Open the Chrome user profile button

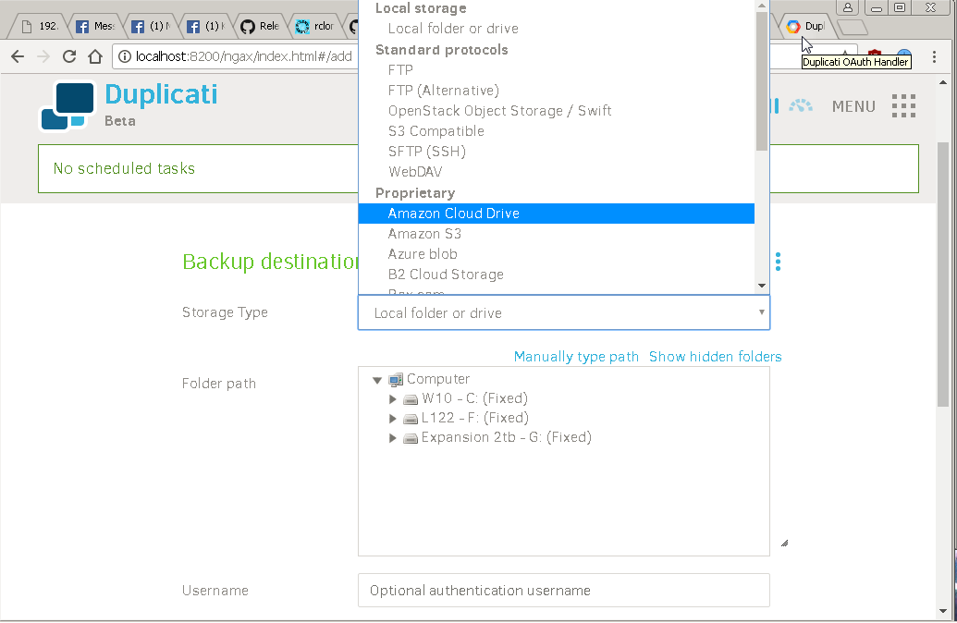pos(848,8)
